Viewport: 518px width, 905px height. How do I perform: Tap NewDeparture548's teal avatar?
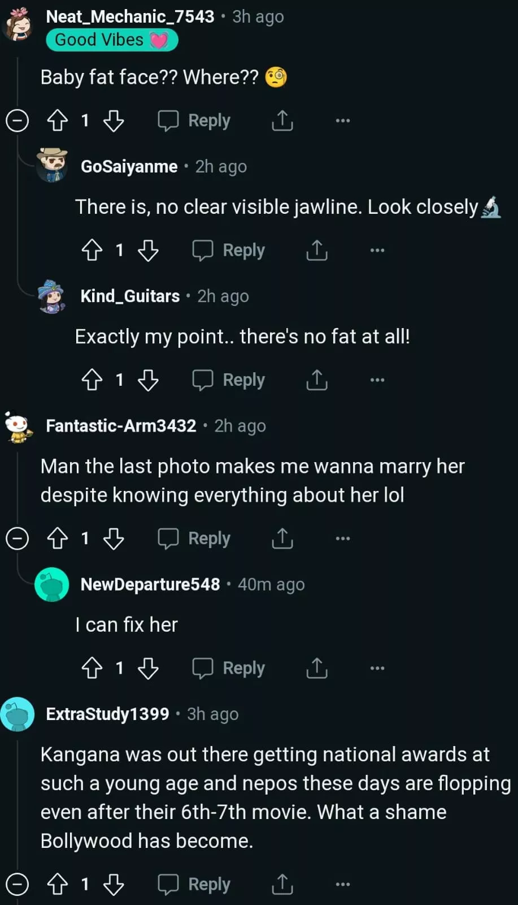coord(51,584)
